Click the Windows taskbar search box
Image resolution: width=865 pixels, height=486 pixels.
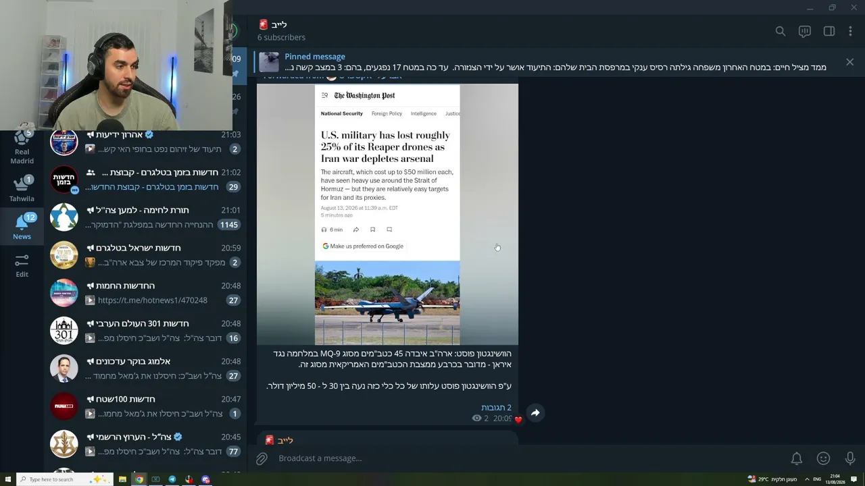tap(64, 479)
